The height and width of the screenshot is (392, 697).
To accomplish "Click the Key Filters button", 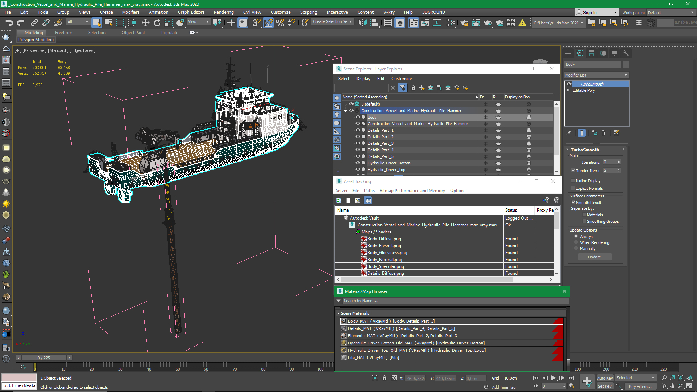I will click(x=640, y=386).
